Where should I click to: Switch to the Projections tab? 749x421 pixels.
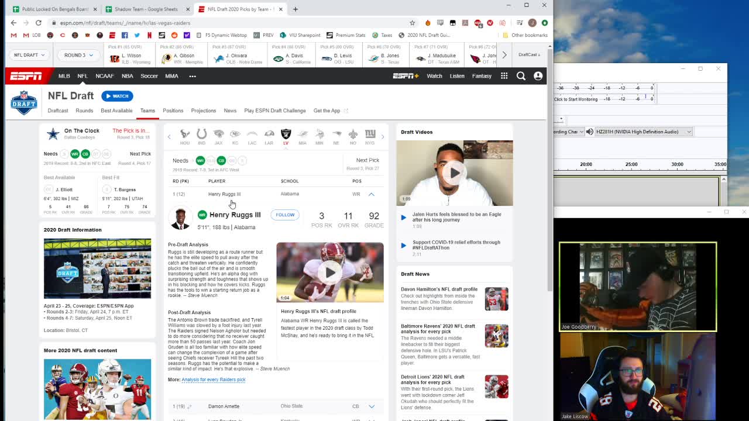204,111
